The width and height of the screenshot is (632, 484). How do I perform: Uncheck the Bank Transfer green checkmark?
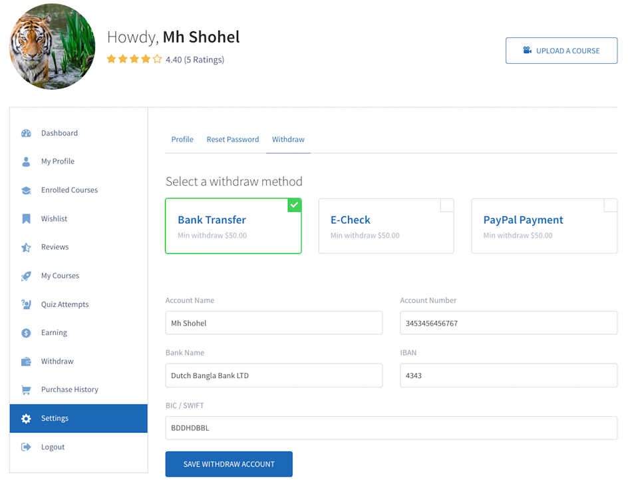coord(294,205)
